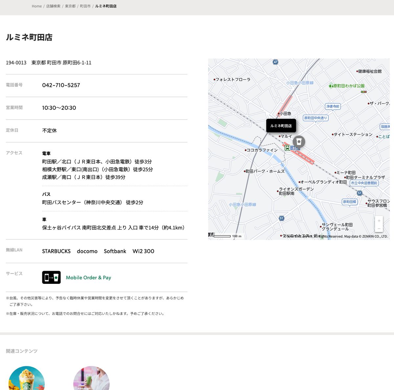Viewport: 394px width, 390px height.
Task: Zoom out on the map
Action: click(379, 228)
